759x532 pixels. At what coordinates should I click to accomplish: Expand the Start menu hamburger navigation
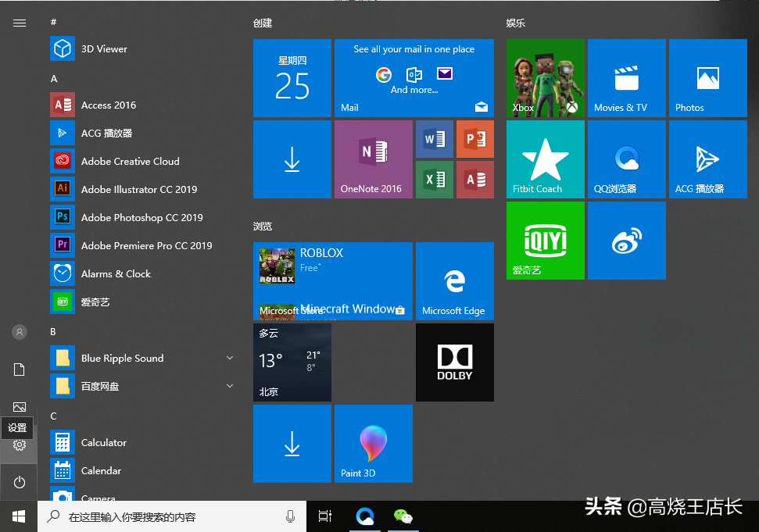[20, 23]
